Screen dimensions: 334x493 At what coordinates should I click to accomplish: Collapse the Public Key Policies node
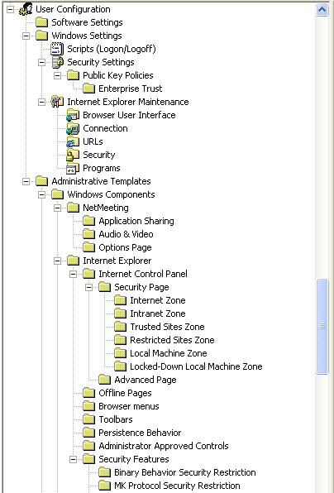[x=58, y=75]
